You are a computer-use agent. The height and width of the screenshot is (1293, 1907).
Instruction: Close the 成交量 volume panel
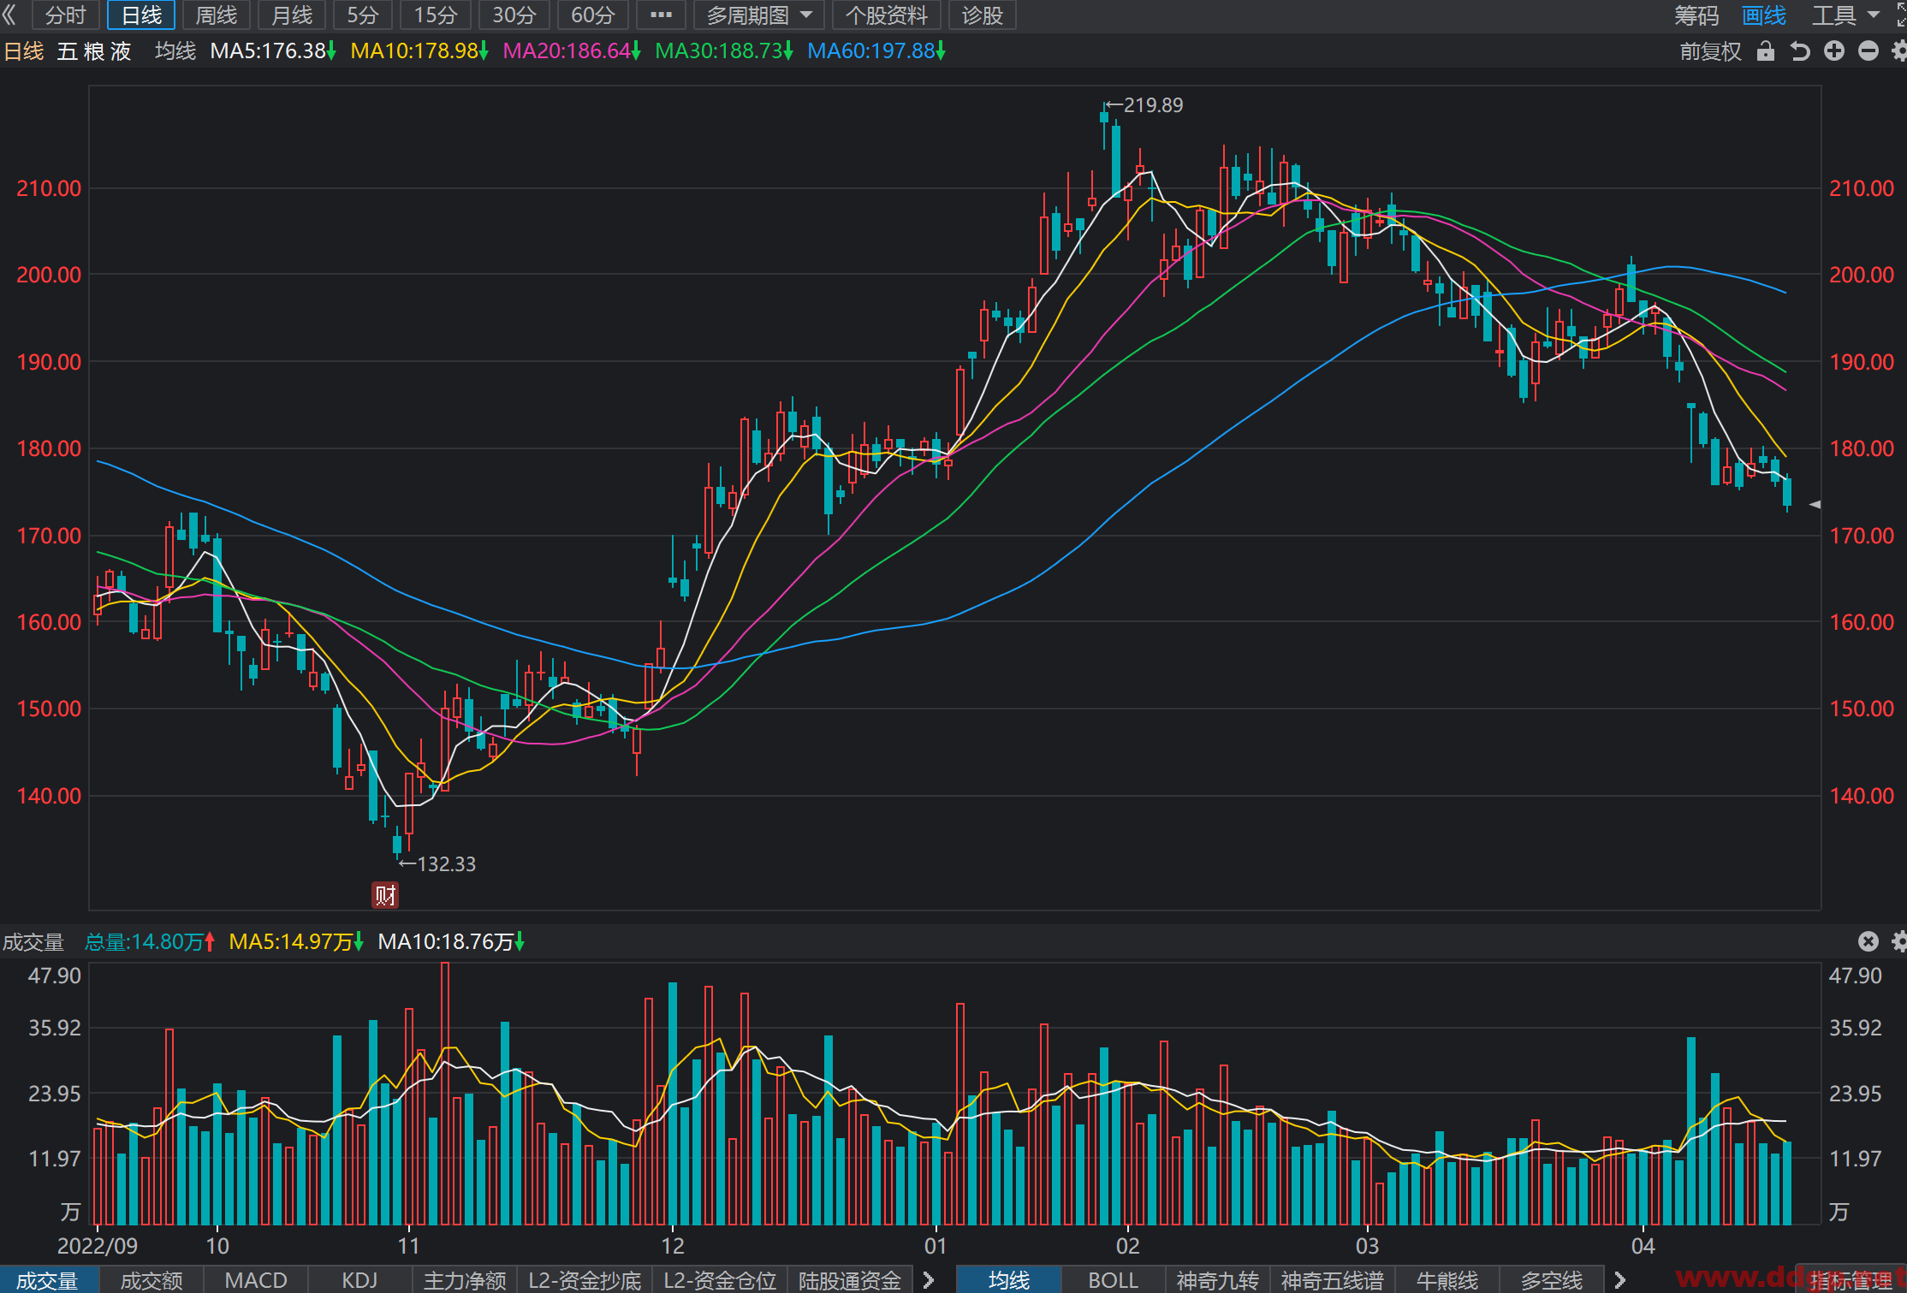tap(1868, 942)
